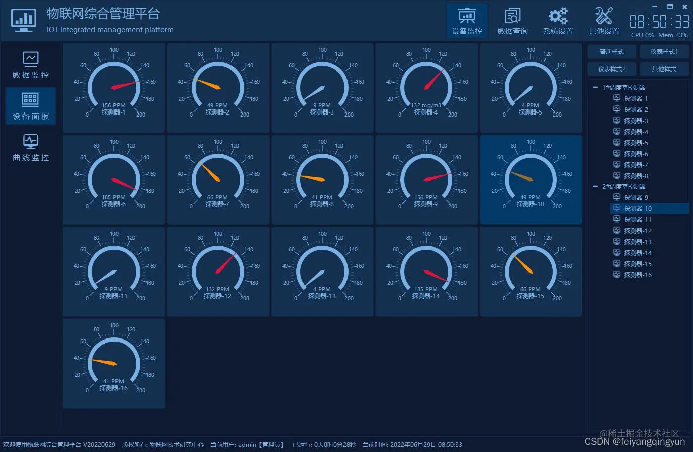This screenshot has width=693, height=452.
Task: Click the 08:50:33 digital clock display
Action: point(659,21)
